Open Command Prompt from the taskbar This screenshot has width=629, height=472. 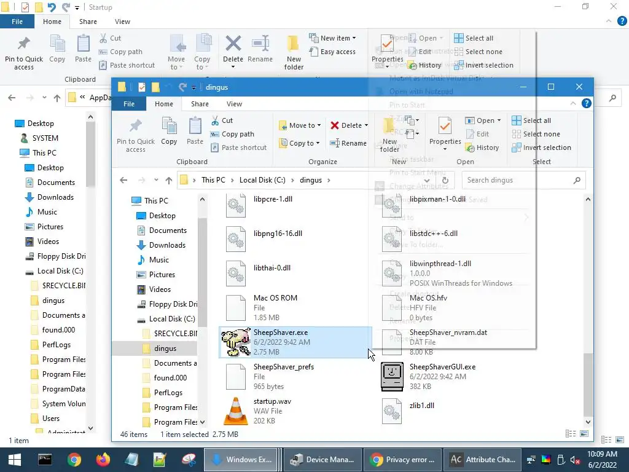45,460
